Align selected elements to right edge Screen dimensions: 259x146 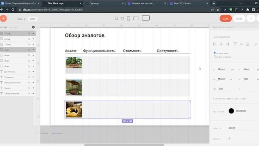pyautogui.click(x=227, y=44)
